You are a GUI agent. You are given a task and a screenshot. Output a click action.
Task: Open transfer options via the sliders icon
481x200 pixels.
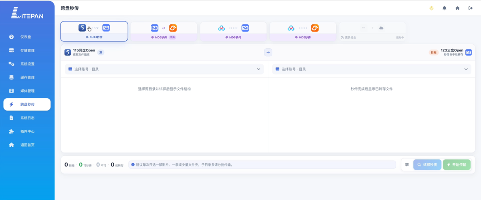click(407, 164)
